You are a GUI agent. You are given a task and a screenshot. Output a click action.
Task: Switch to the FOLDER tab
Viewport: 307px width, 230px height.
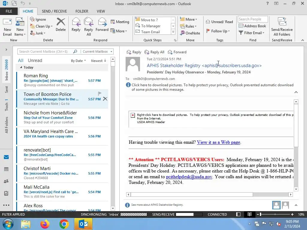[82, 11]
